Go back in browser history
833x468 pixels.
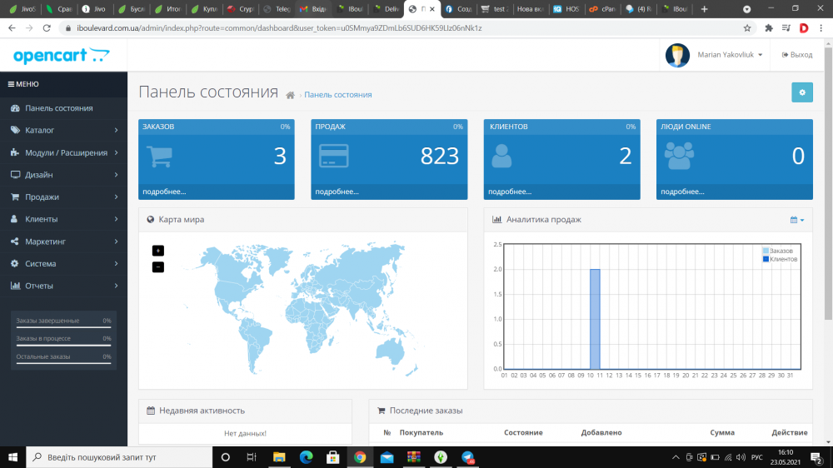(x=12, y=28)
